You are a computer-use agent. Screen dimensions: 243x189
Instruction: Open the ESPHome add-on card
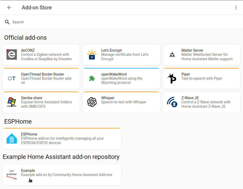point(62,138)
